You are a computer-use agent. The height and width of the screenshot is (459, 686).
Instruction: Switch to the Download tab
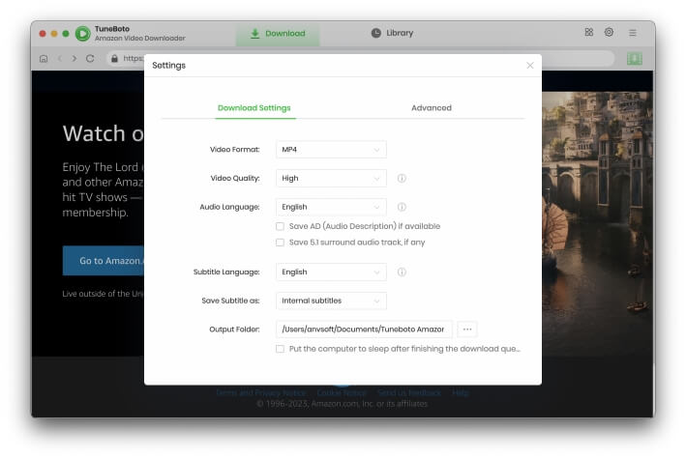[x=278, y=34]
